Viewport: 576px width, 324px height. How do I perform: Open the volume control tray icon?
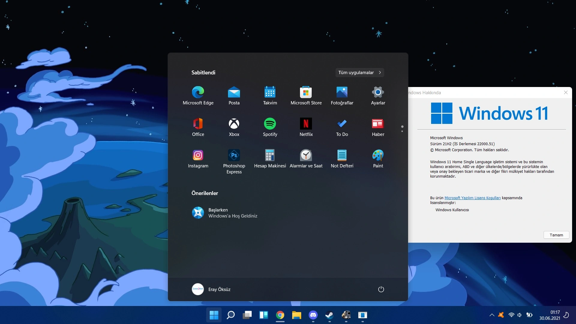(x=520, y=315)
